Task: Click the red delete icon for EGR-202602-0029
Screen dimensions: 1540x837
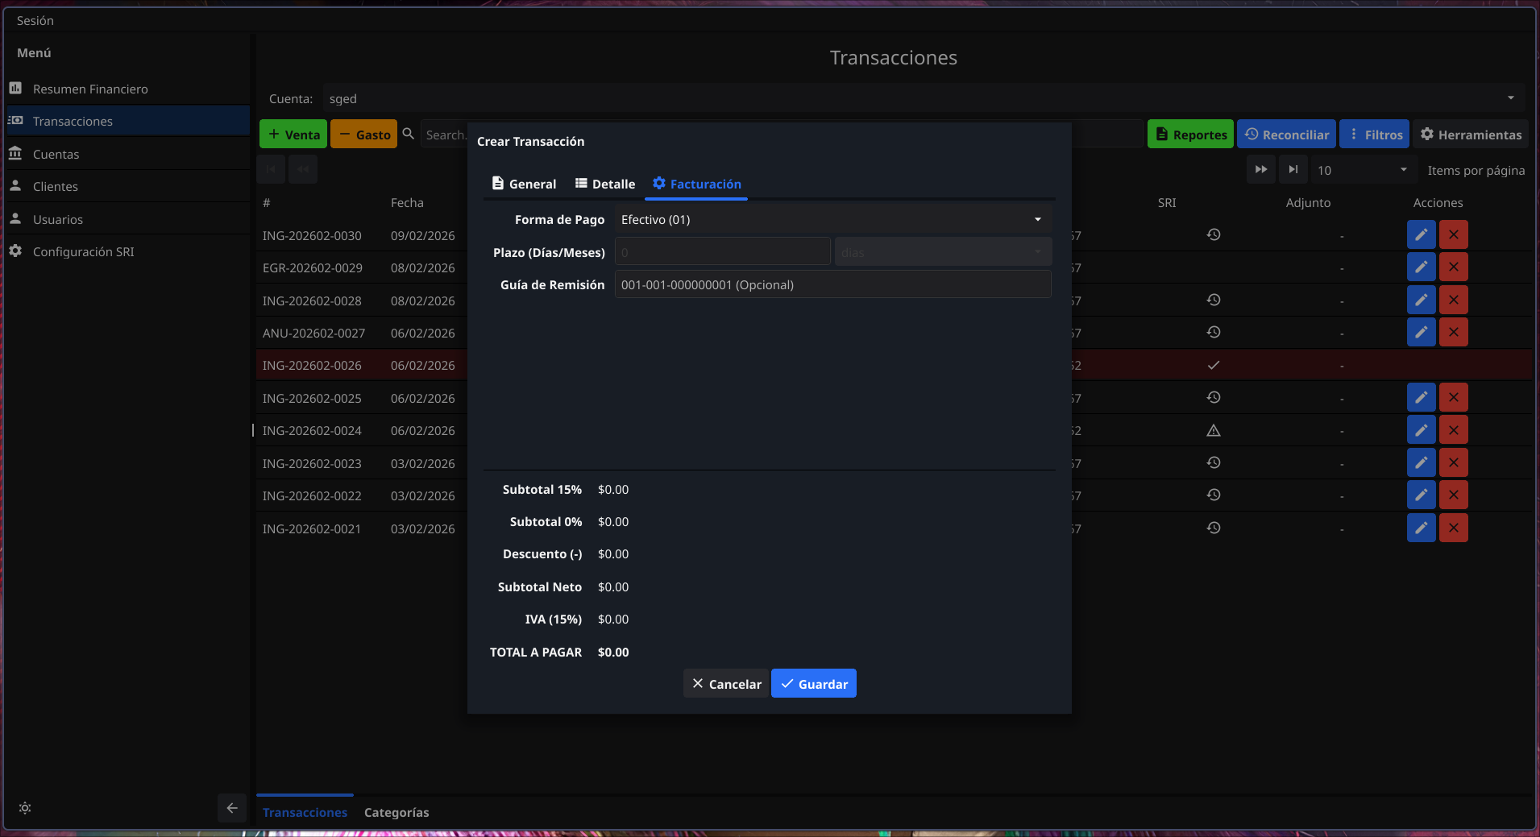Action: 1453,267
